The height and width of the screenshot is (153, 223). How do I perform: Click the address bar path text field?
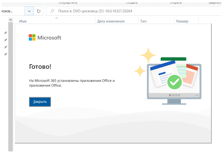coord(12,11)
